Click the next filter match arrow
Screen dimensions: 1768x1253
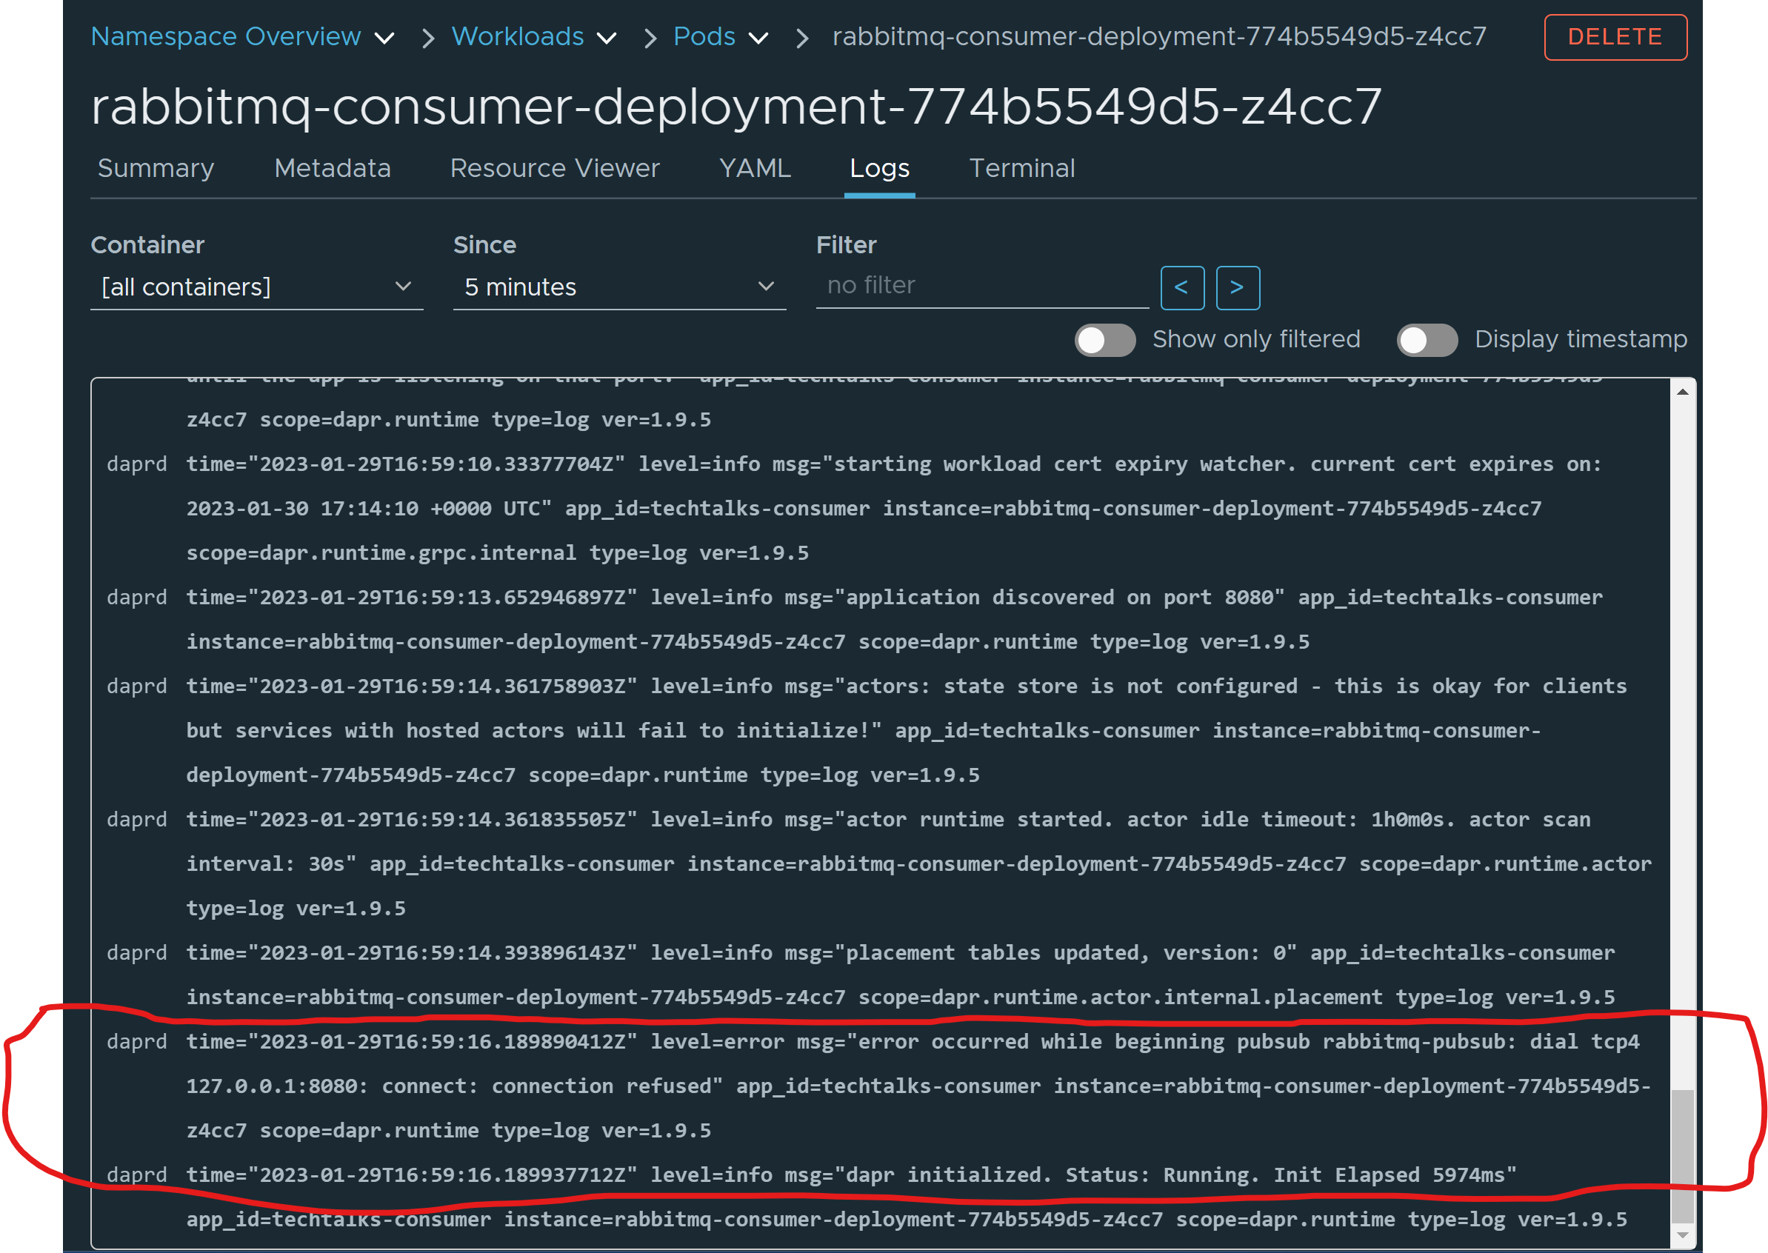coord(1238,288)
